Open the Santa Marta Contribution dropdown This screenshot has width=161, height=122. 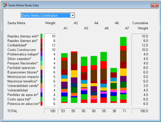(x=46, y=16)
